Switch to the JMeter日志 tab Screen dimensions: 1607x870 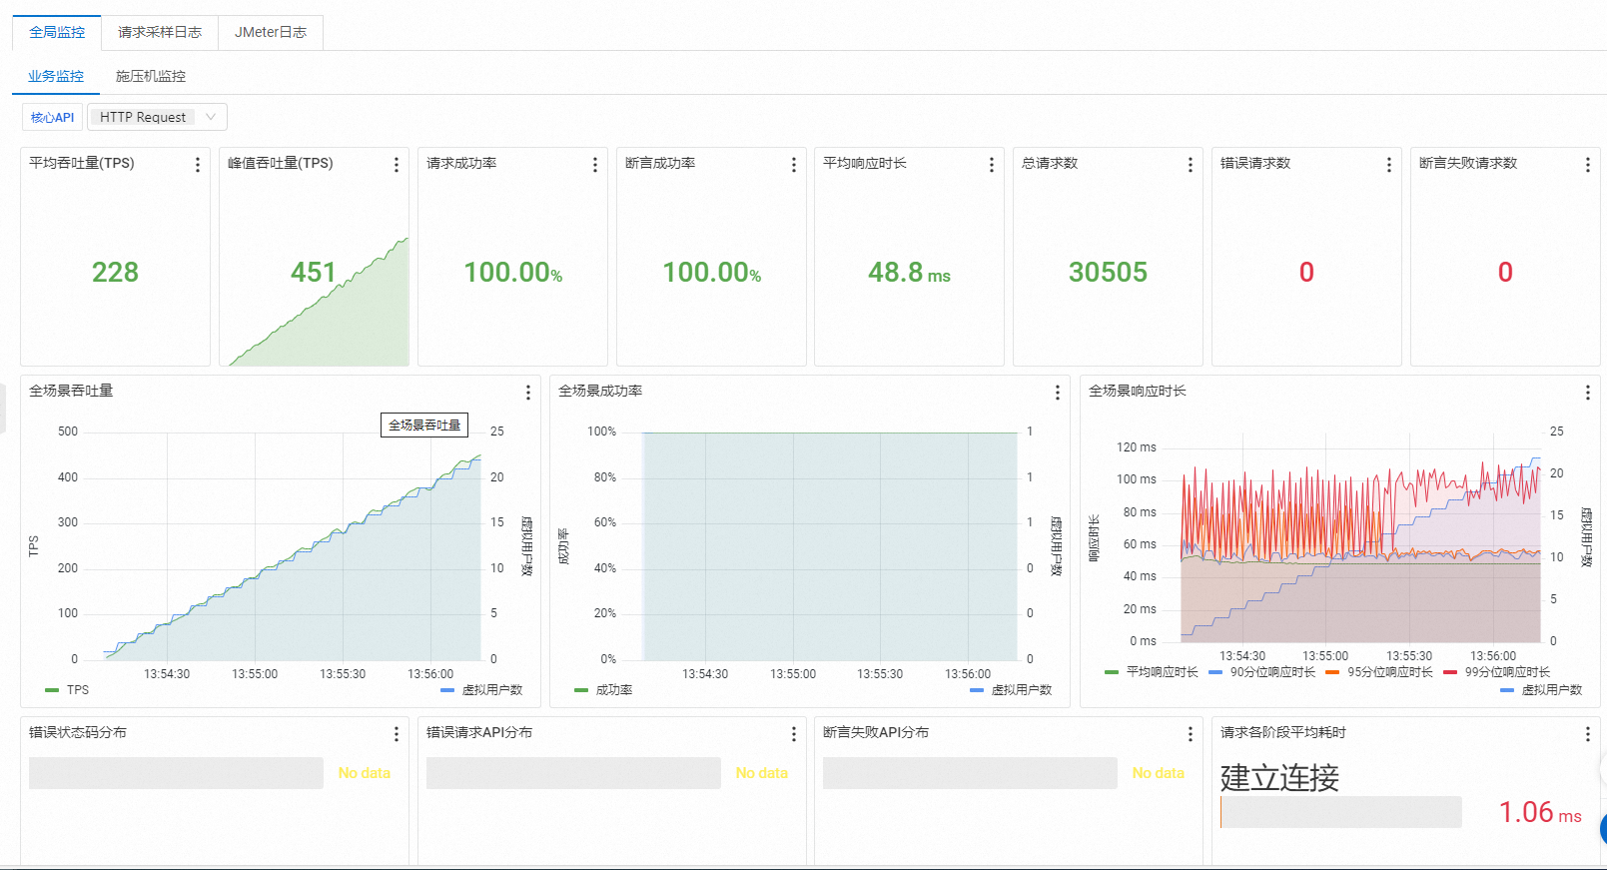[x=271, y=32]
